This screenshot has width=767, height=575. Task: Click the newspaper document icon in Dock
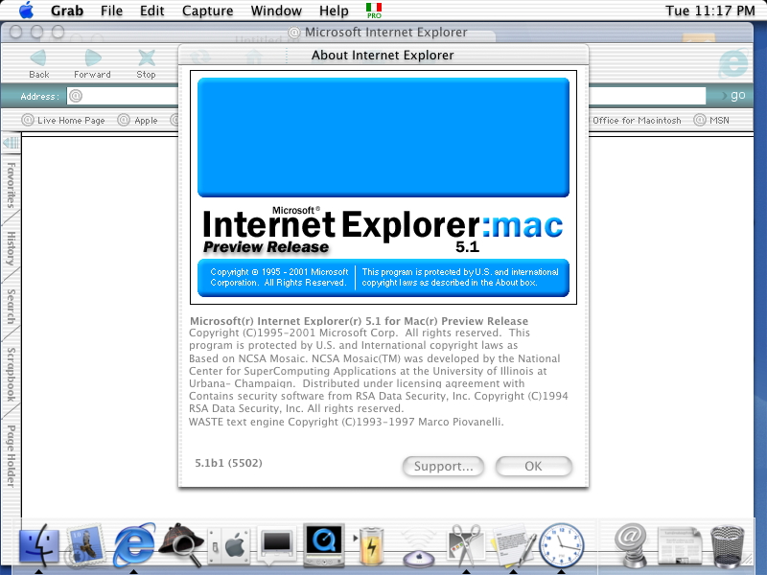coord(680,546)
